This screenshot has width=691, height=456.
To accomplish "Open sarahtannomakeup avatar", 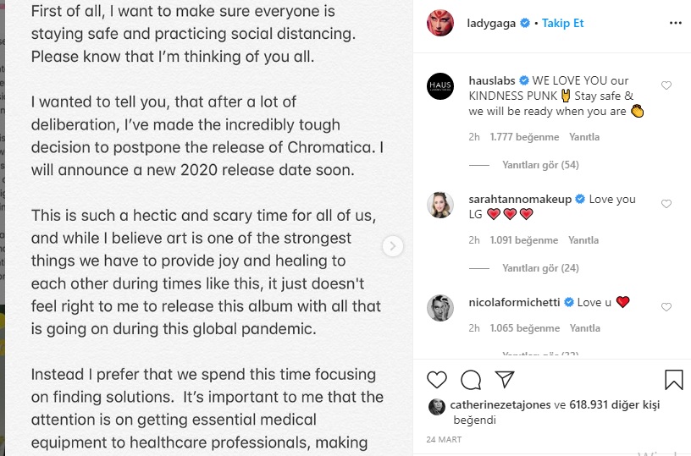I will coord(440,204).
